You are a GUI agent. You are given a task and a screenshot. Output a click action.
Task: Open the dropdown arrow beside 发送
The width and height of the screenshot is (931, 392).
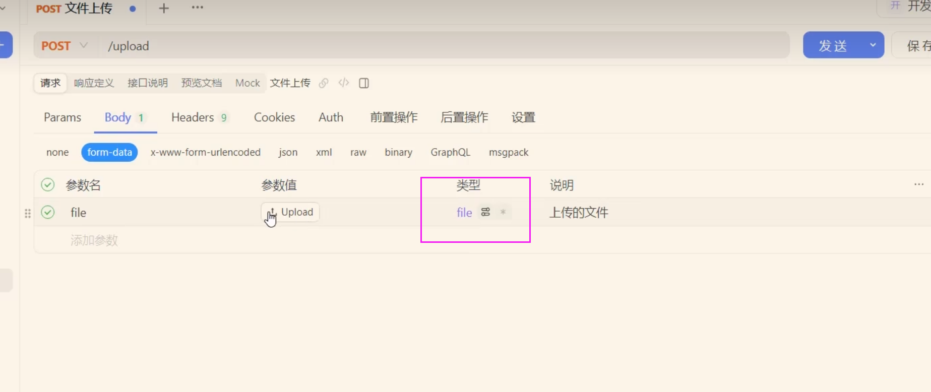pos(873,45)
